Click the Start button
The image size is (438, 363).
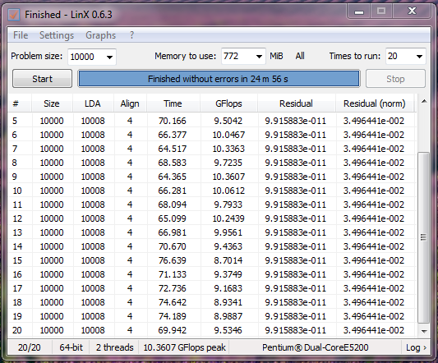tap(42, 79)
